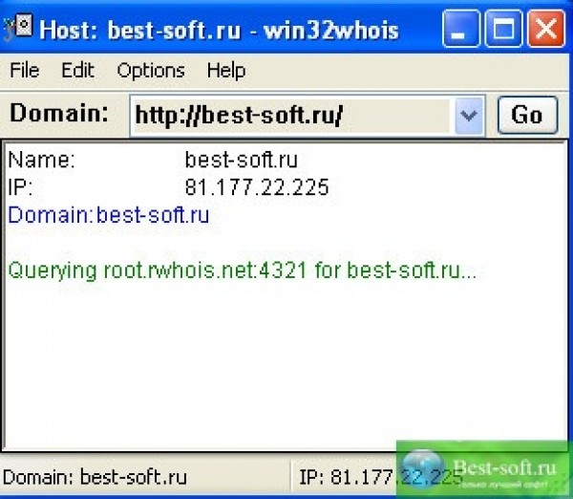Click the green 'Querying root.rwhois.net:4321' line
This screenshot has width=573, height=499.
[x=243, y=271]
